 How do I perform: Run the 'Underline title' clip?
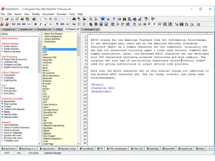[10, 62]
